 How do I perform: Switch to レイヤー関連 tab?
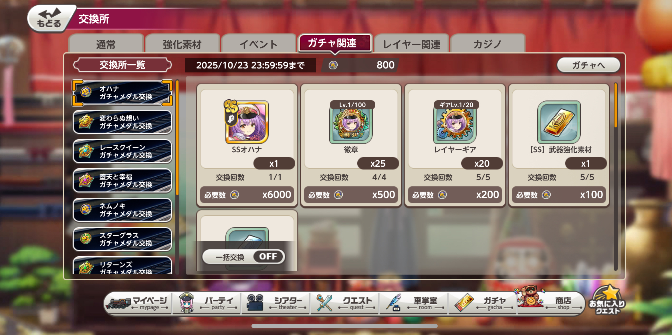[x=411, y=44]
